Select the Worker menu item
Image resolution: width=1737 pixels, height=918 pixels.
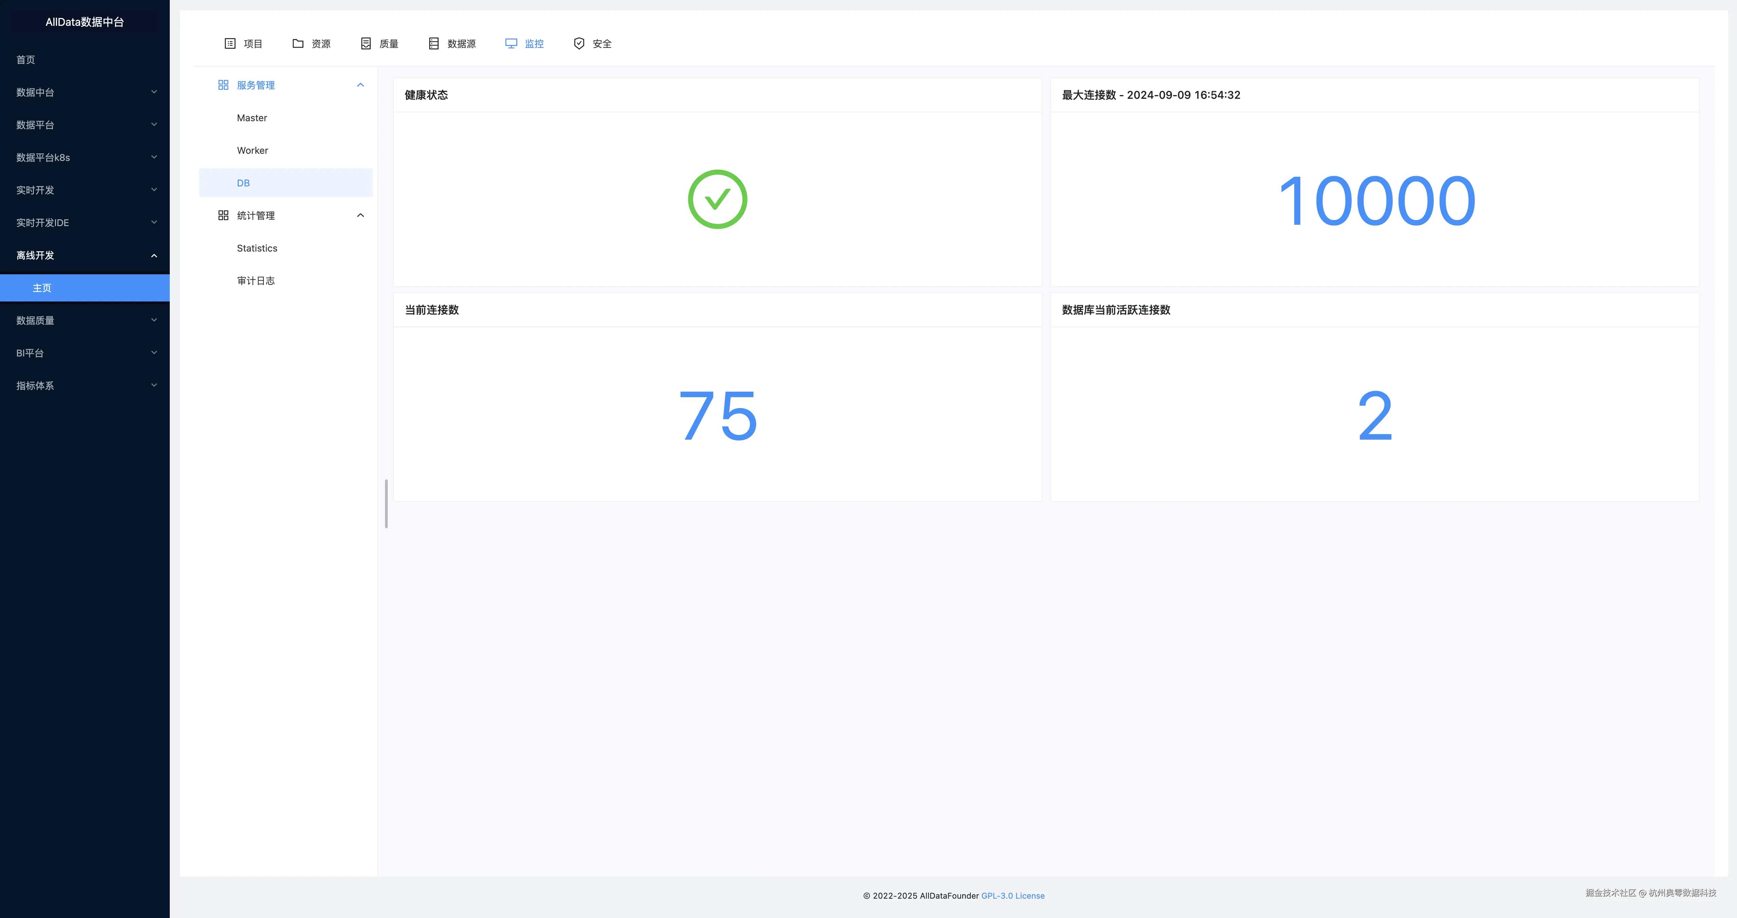tap(253, 150)
